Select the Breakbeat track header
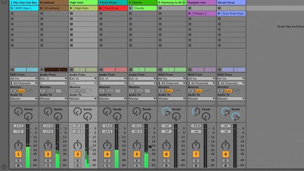Image resolution: width=304 pixels, height=171 pixels. pos(54,2)
